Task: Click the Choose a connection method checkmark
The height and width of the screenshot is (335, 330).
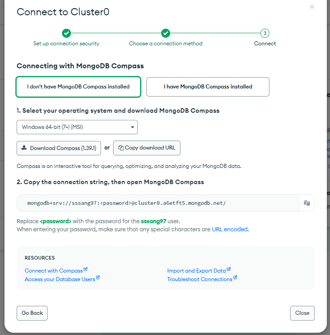Action: (166, 33)
